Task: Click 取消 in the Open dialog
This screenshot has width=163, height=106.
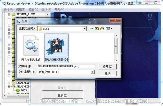Action: tap(108, 74)
